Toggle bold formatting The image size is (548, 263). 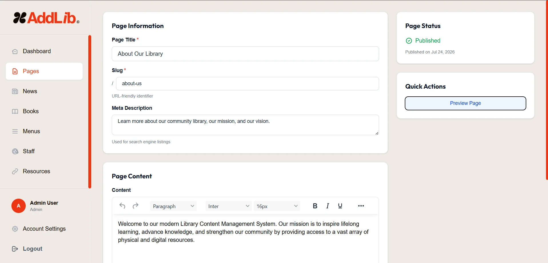tap(315, 206)
